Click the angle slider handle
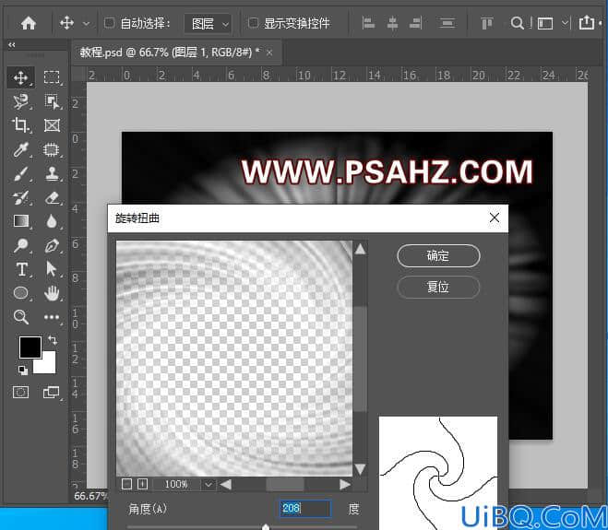This screenshot has width=608, height=530. (266, 526)
